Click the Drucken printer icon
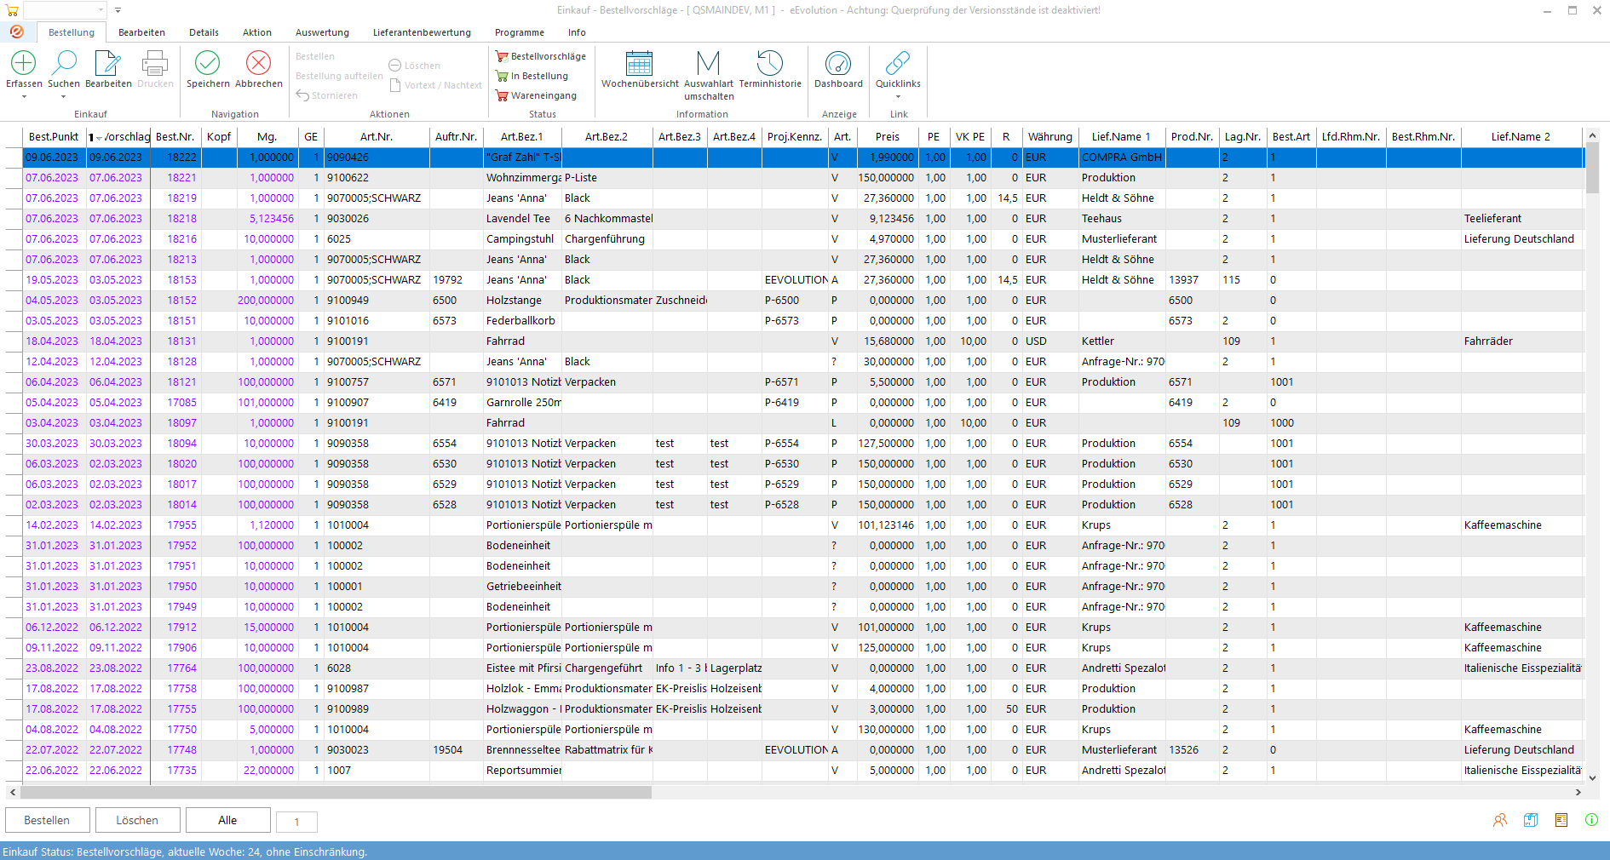 tap(155, 63)
